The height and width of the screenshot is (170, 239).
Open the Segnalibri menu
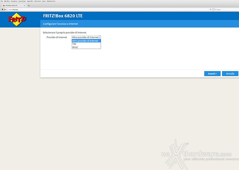click(x=30, y=1)
